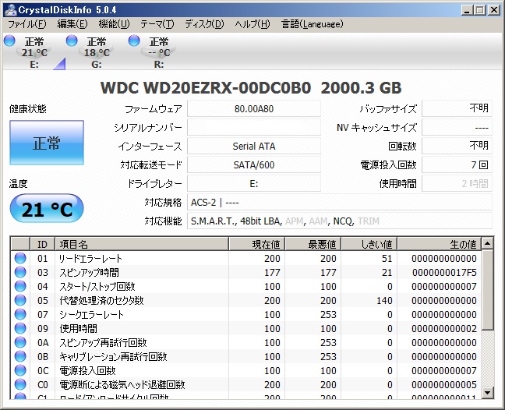This screenshot has width=505, height=410.
Task: Click the 正常 health status button
Action: tap(47, 143)
